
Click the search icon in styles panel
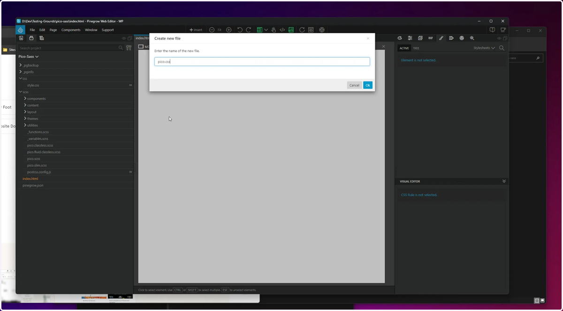[x=502, y=48]
